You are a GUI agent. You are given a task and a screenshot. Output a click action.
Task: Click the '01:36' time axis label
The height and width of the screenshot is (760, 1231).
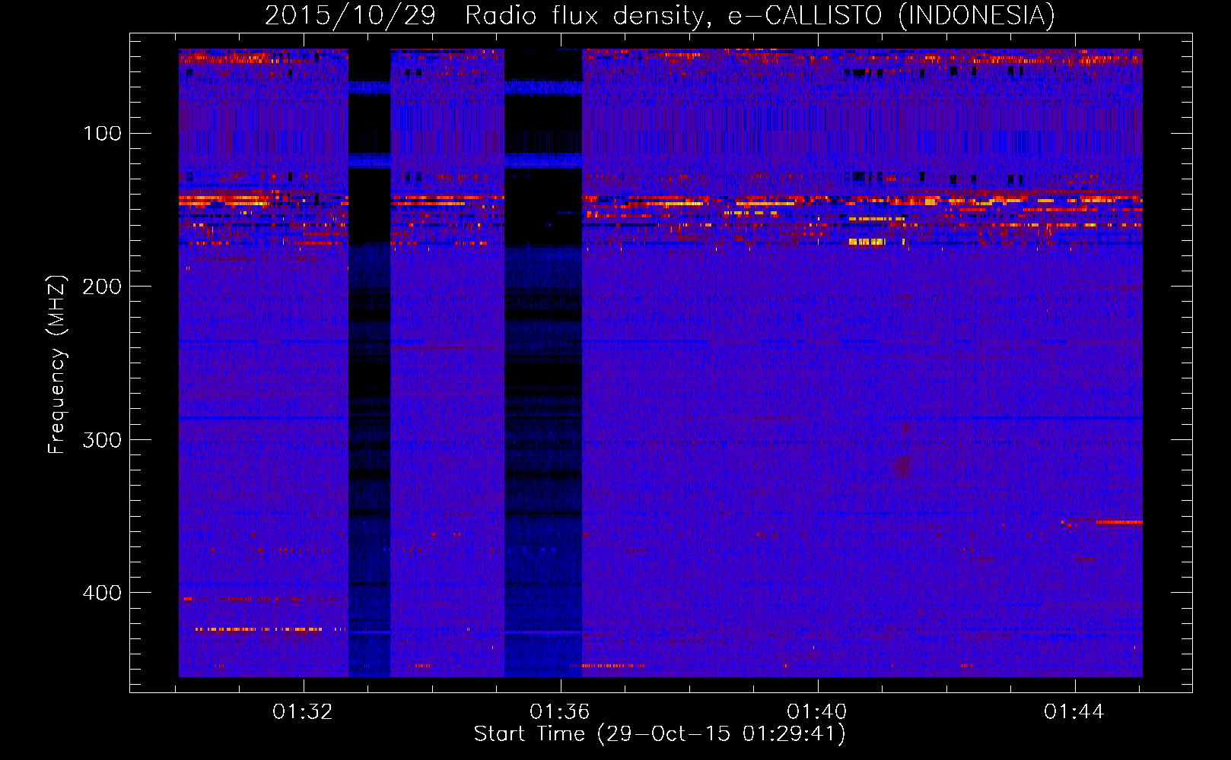[x=560, y=712]
